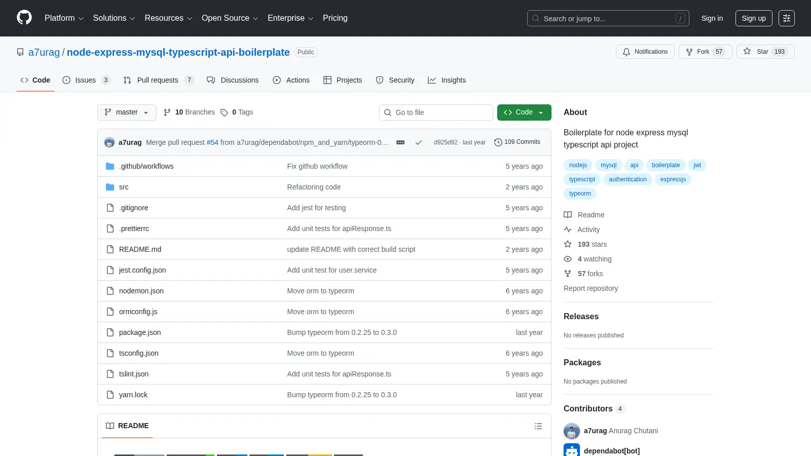This screenshot has width=811, height=456.
Task: Open the Releases section heading
Action: (x=581, y=317)
